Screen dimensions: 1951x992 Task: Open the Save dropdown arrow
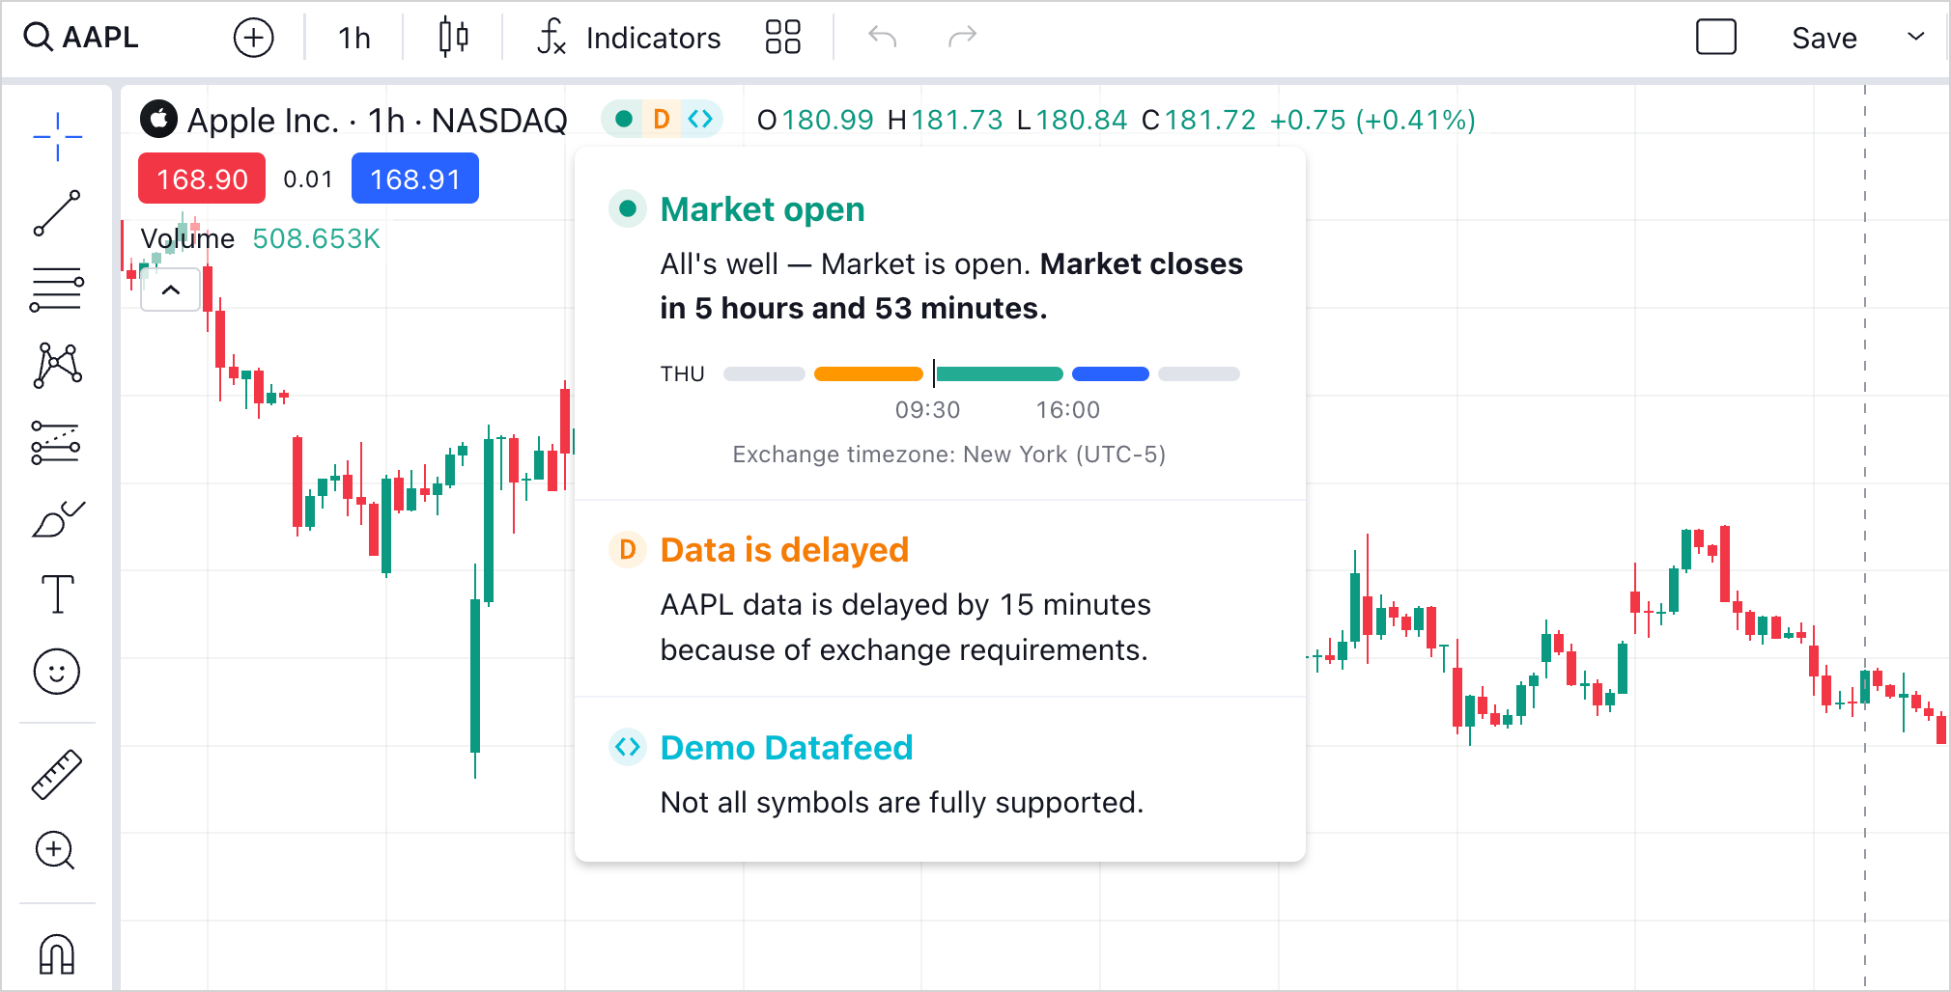point(1916,38)
